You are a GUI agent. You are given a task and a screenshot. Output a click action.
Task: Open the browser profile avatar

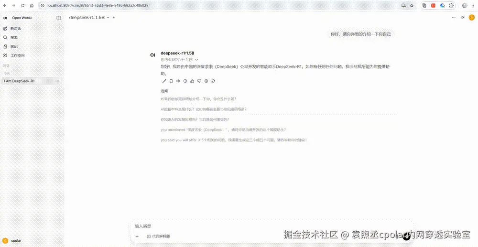point(465,5)
